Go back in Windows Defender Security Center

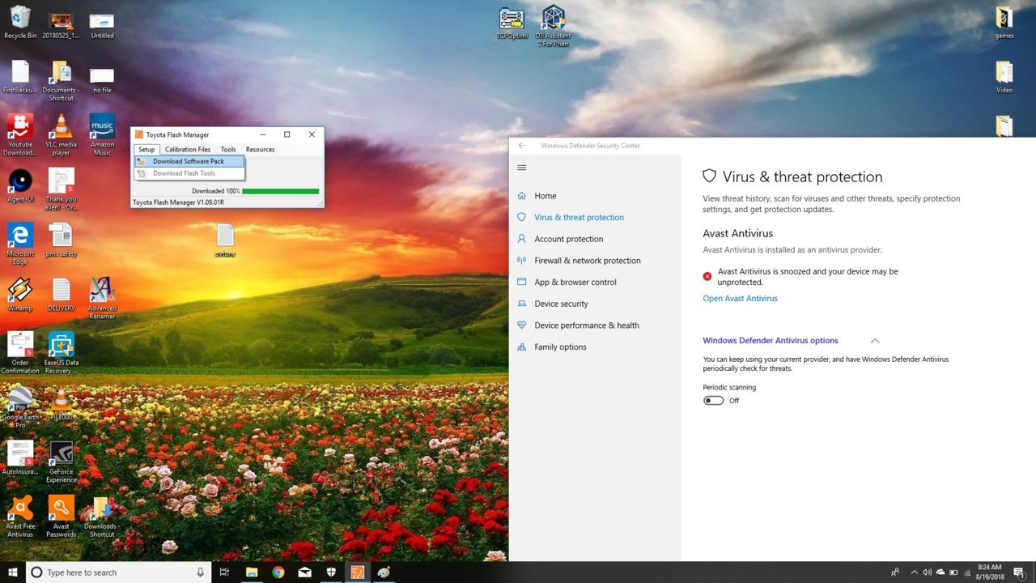click(x=522, y=146)
